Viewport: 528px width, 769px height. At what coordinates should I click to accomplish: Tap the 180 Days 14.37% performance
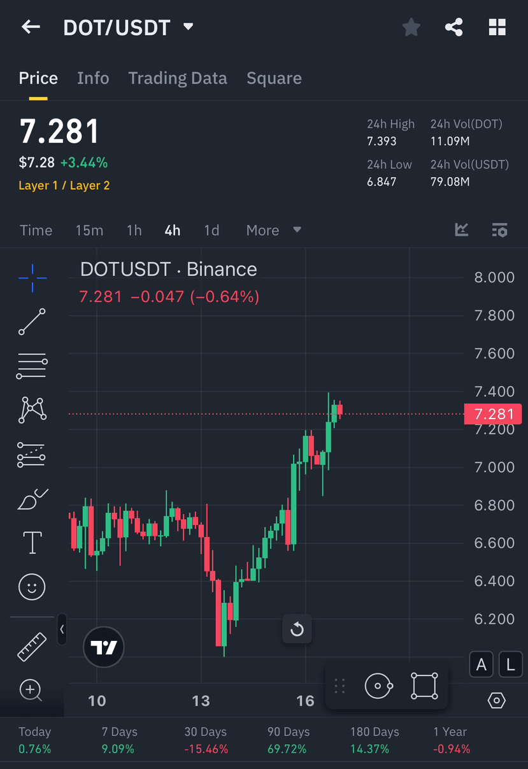click(x=375, y=740)
